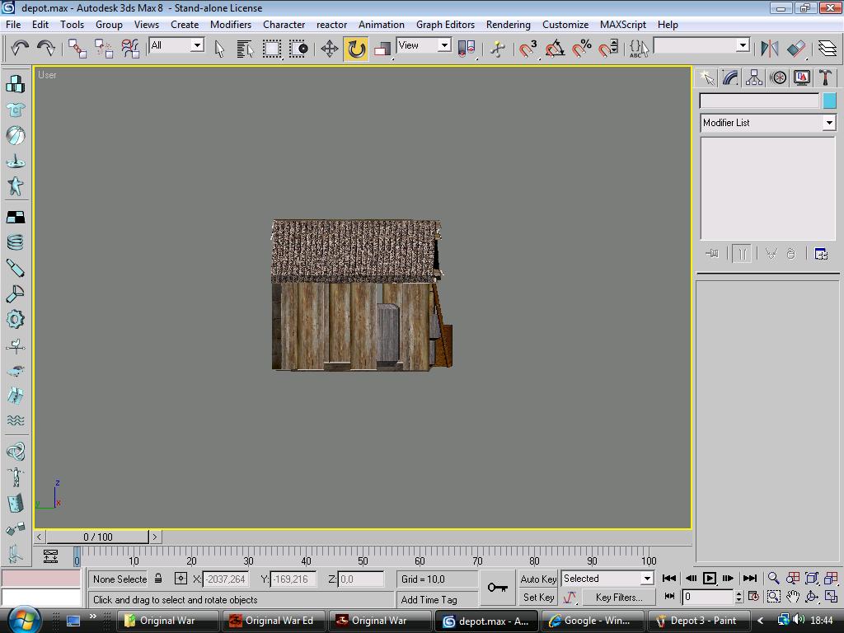Open the Rendering menu
844x633 pixels.
(508, 25)
